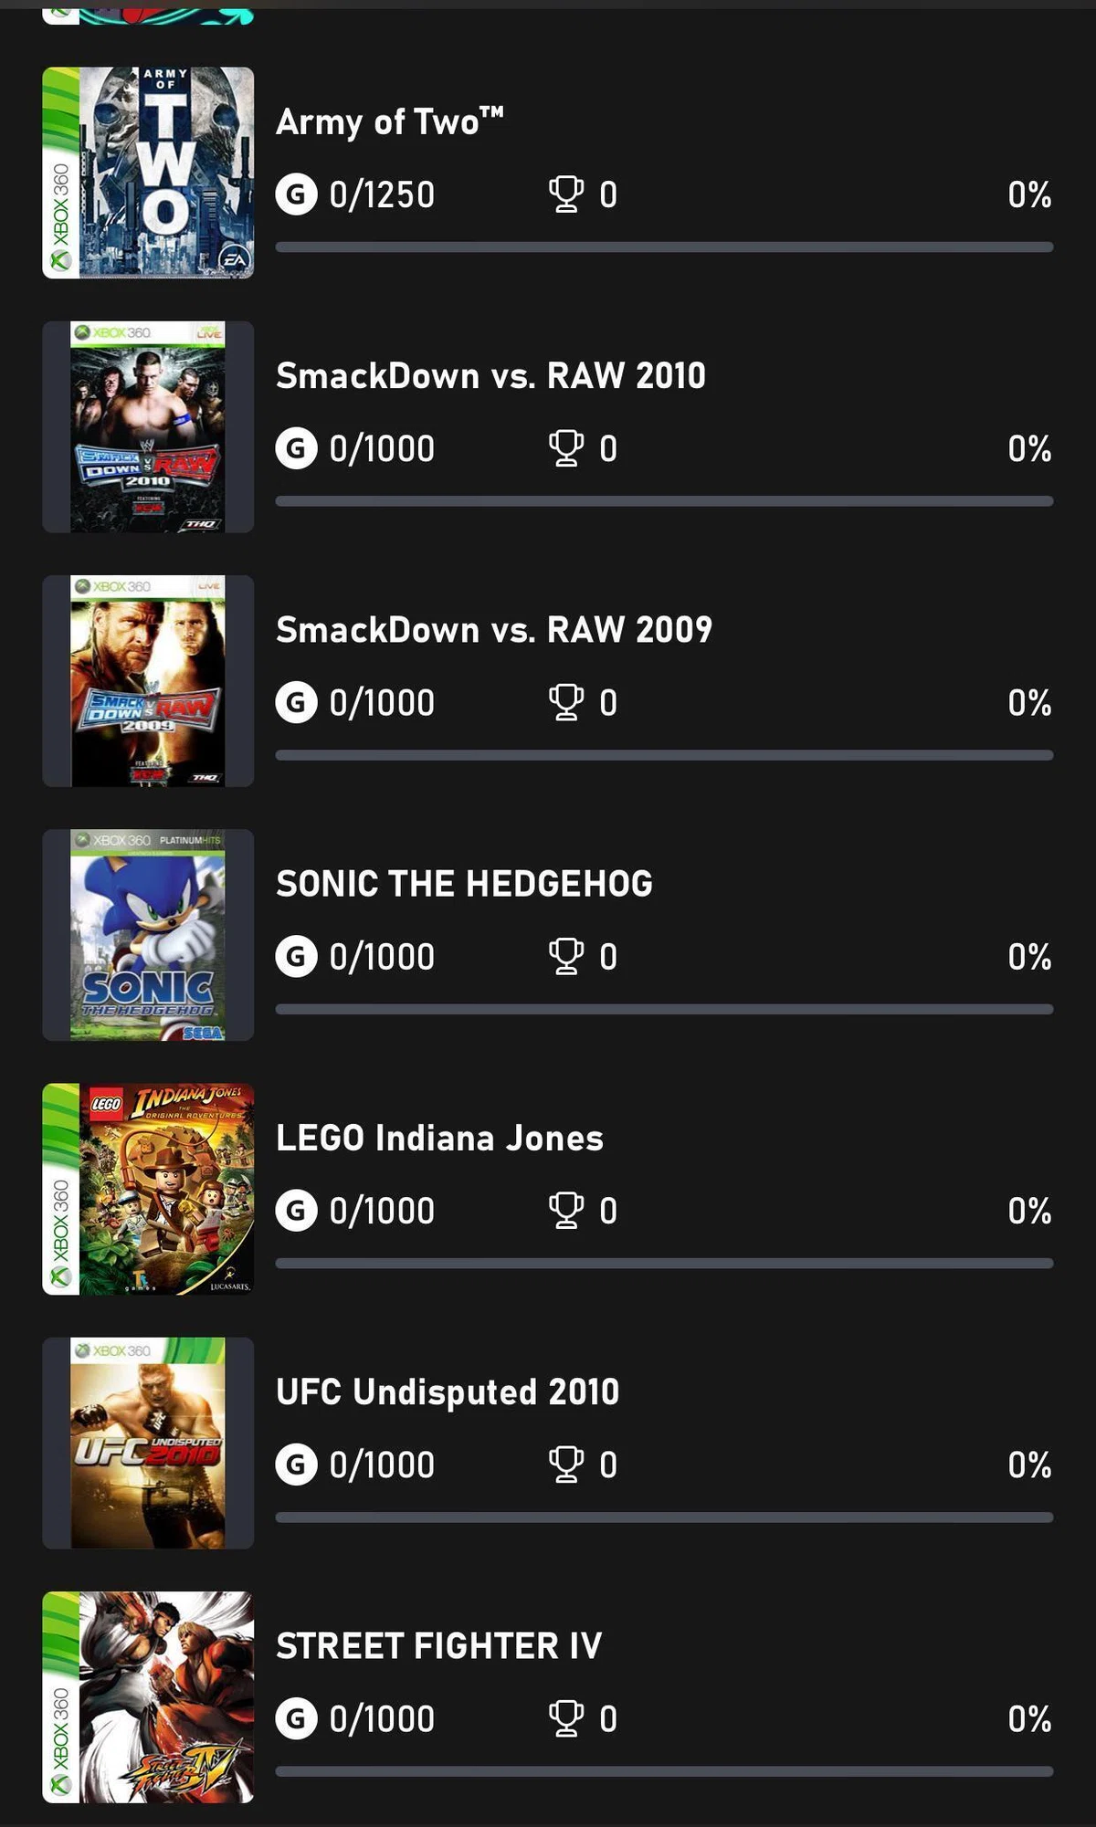1096x1827 pixels.
Task: Tap the 0% completion for SONIC THE HEDGEHOG
Action: point(1029,957)
